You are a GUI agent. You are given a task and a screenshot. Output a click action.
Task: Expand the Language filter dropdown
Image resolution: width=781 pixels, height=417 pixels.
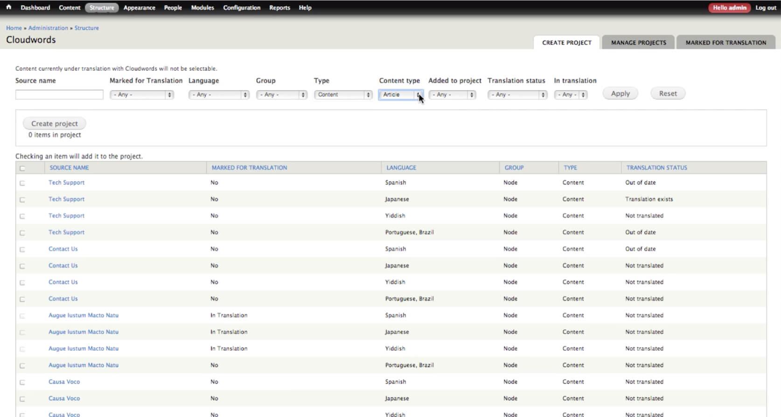219,95
